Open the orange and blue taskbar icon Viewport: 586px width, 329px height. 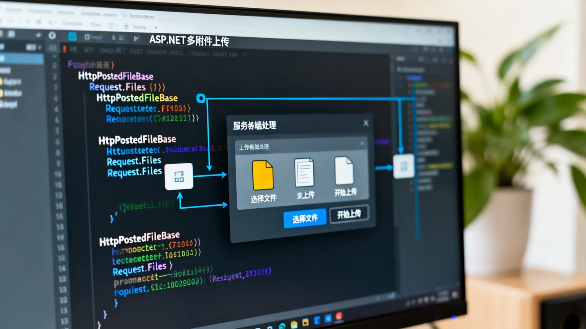[294, 324]
